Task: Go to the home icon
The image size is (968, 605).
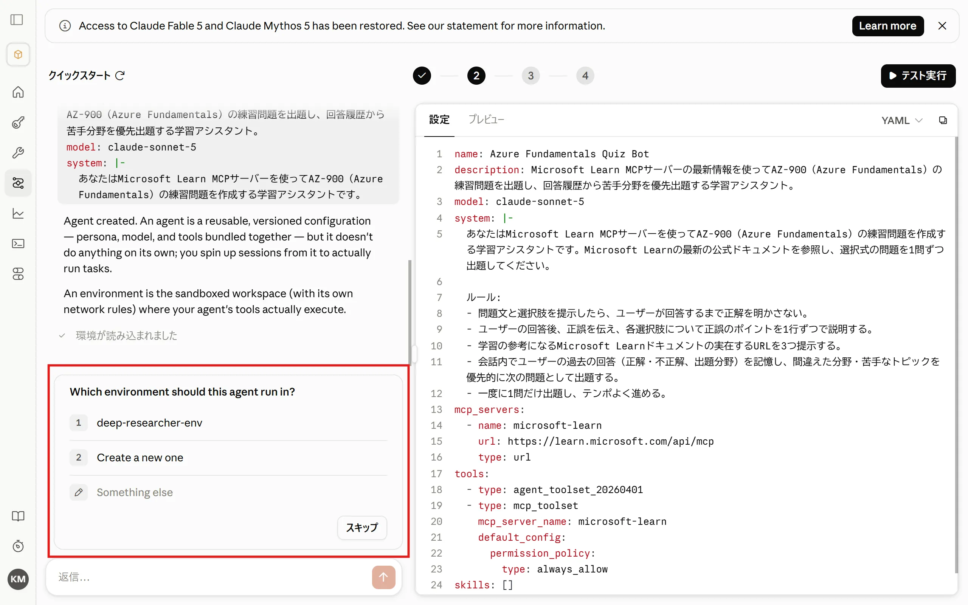Action: [18, 92]
